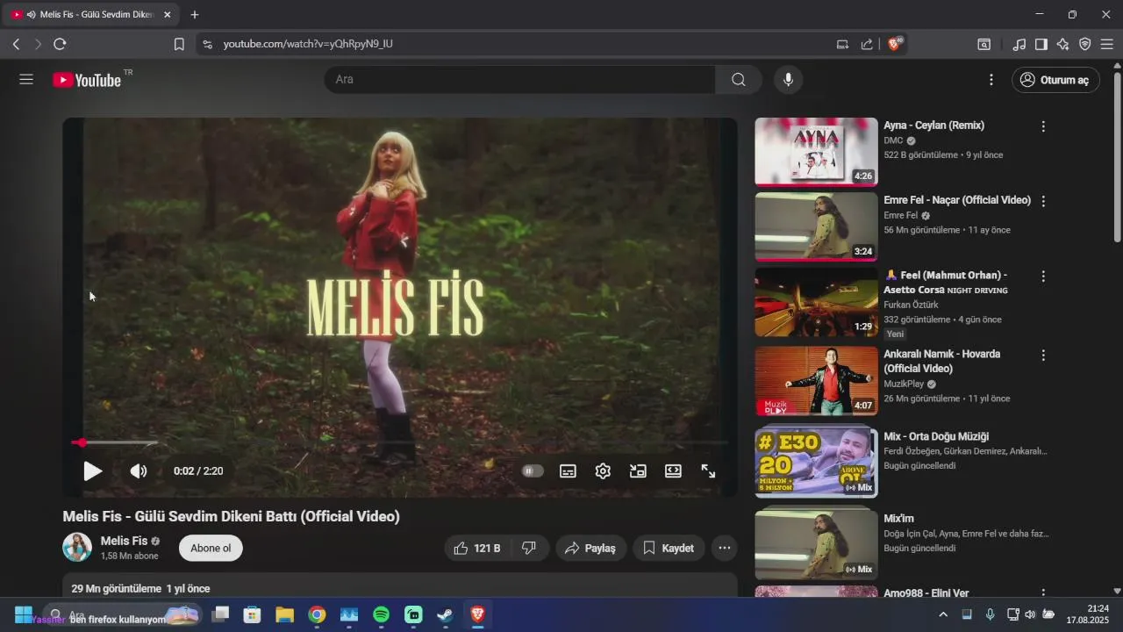Bookmark this page in address bar
The image size is (1123, 632).
click(x=179, y=44)
